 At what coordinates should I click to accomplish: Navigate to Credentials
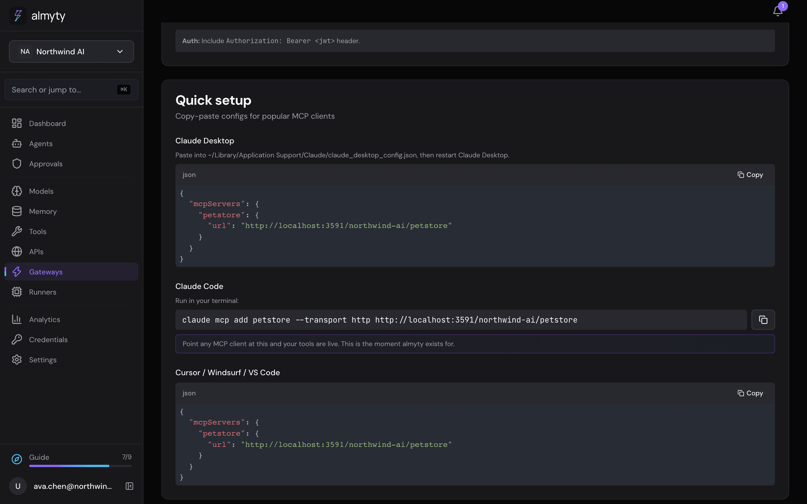[71, 339]
